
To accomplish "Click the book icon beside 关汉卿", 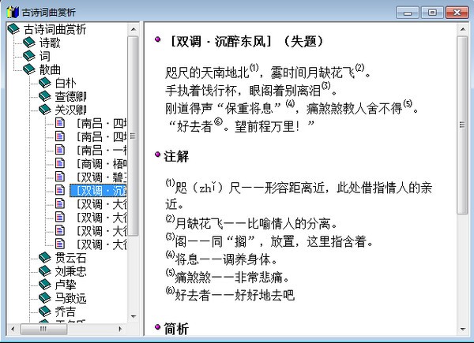I will point(45,110).
